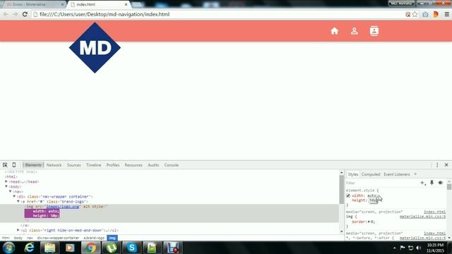Open the Audits tab
452x254 pixels.
pos(153,165)
